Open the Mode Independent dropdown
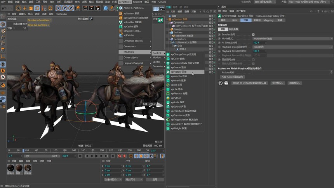Screen dimensions: 334x188 [x=292, y=38]
